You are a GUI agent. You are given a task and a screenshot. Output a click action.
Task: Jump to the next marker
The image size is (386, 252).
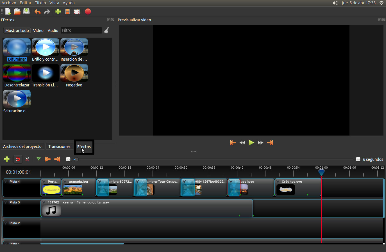point(57,159)
